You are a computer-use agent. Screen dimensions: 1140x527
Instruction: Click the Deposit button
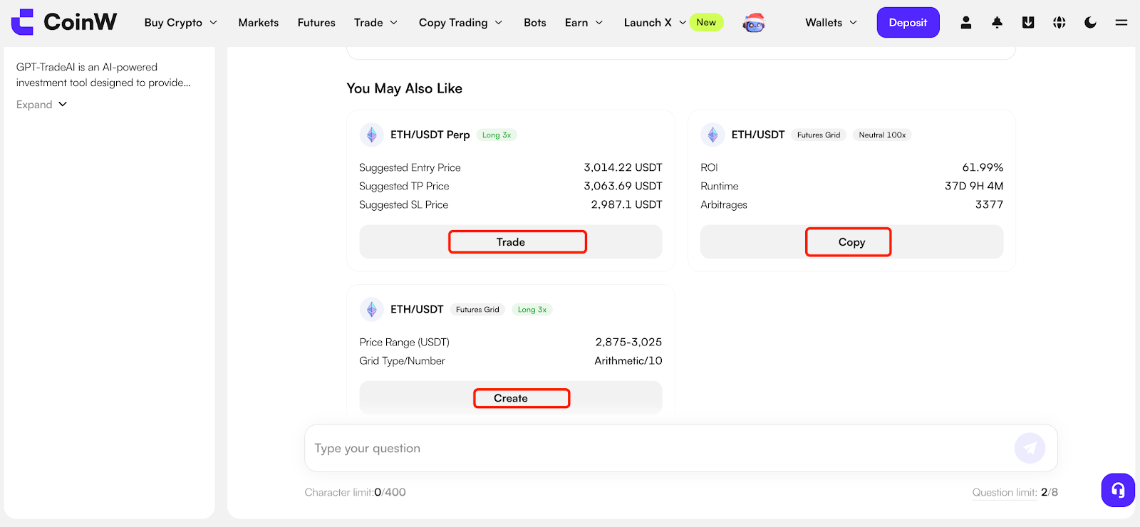click(908, 23)
